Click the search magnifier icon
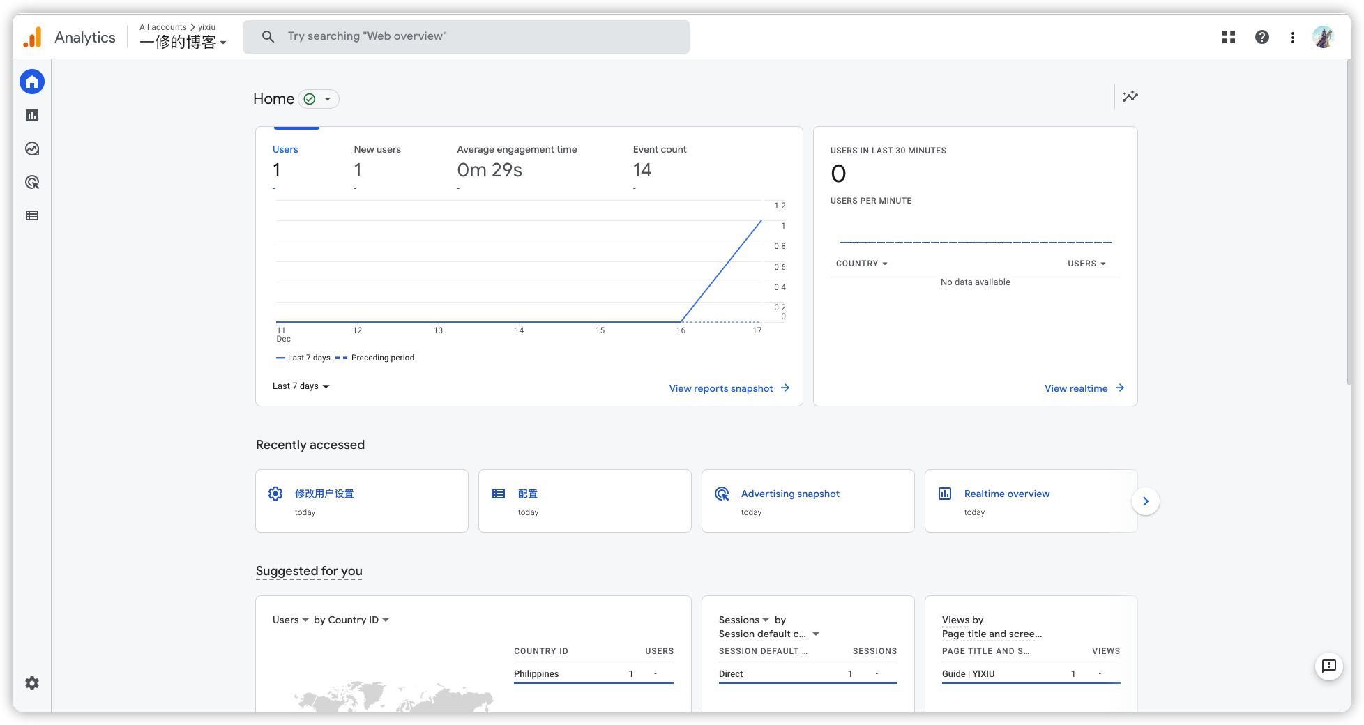Viewport: 1364px width, 725px height. tap(268, 36)
